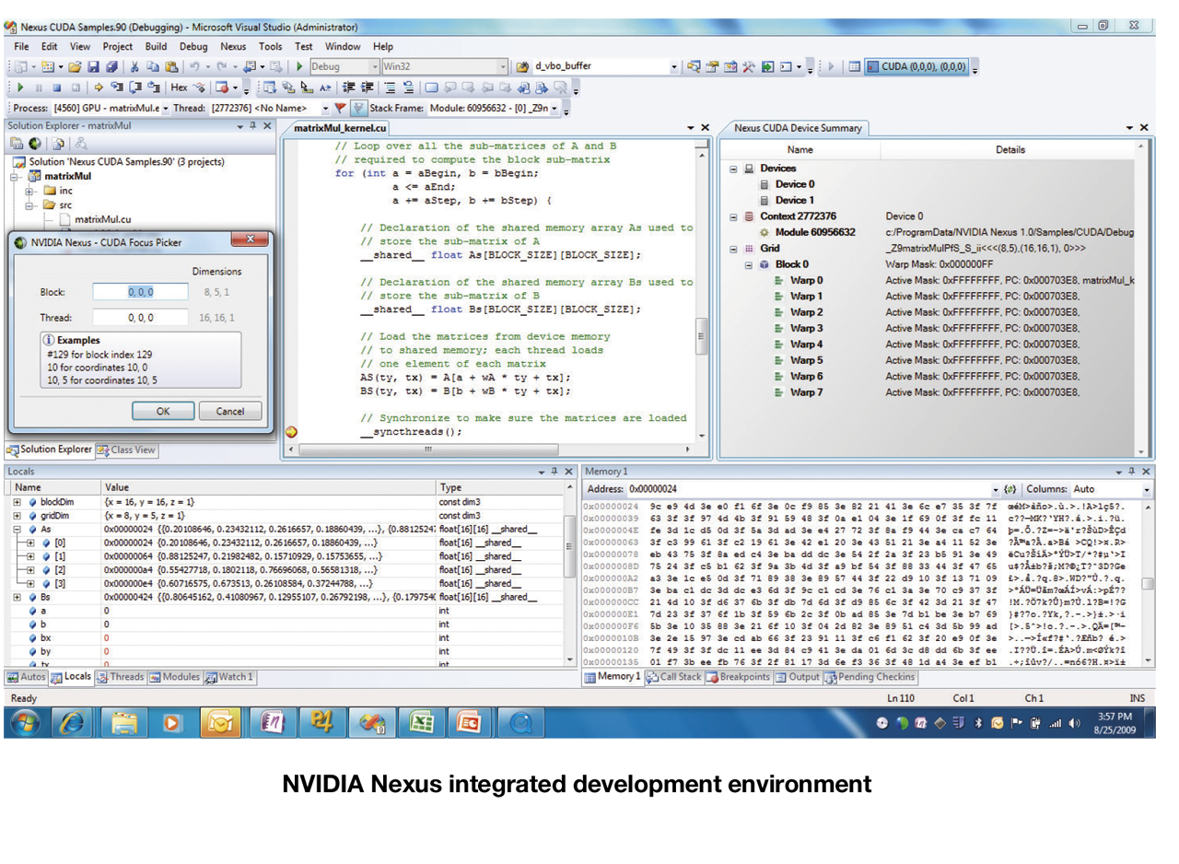Collapse the As variable in Locals
1179x864 pixels.
(18, 530)
